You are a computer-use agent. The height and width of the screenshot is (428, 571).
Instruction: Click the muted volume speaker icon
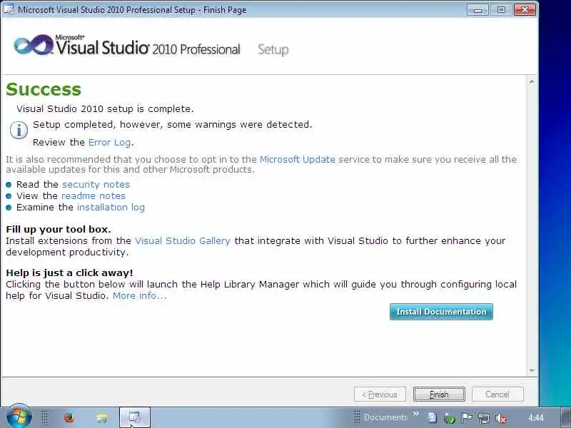[501, 418]
